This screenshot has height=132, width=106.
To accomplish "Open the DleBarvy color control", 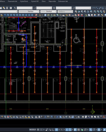I will tap(65, 12).
